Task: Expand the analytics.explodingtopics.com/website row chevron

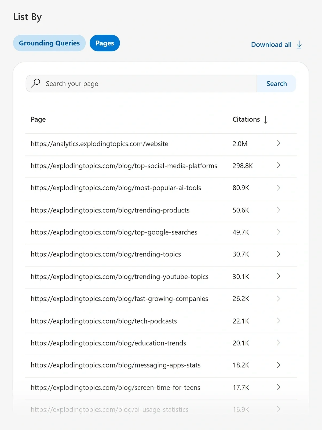Action: coord(279,143)
